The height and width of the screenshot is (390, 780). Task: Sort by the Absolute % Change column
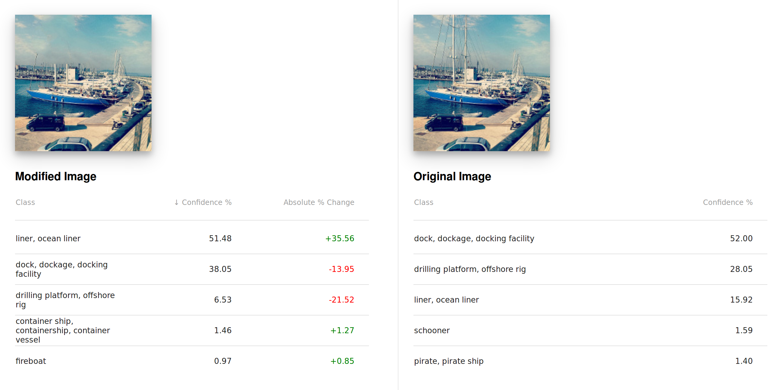point(318,203)
